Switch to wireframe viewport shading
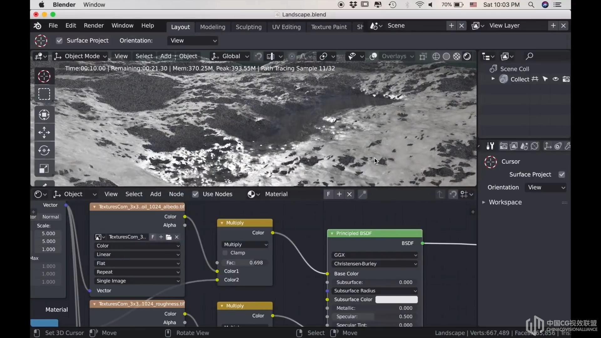 click(x=436, y=56)
